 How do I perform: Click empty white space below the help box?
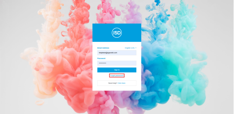[117, 88]
